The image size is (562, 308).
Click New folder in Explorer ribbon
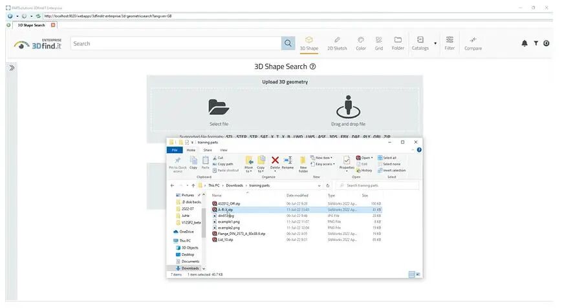coord(303,164)
